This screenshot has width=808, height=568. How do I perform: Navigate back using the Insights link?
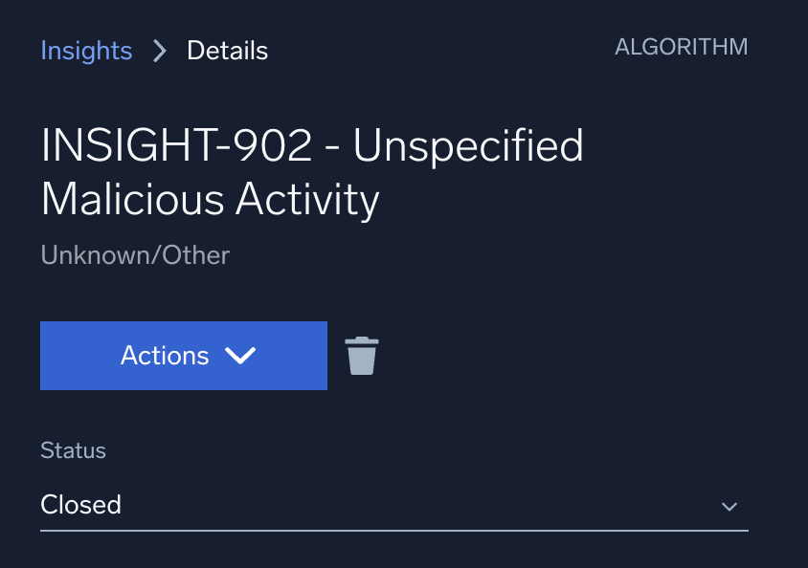[x=86, y=51]
